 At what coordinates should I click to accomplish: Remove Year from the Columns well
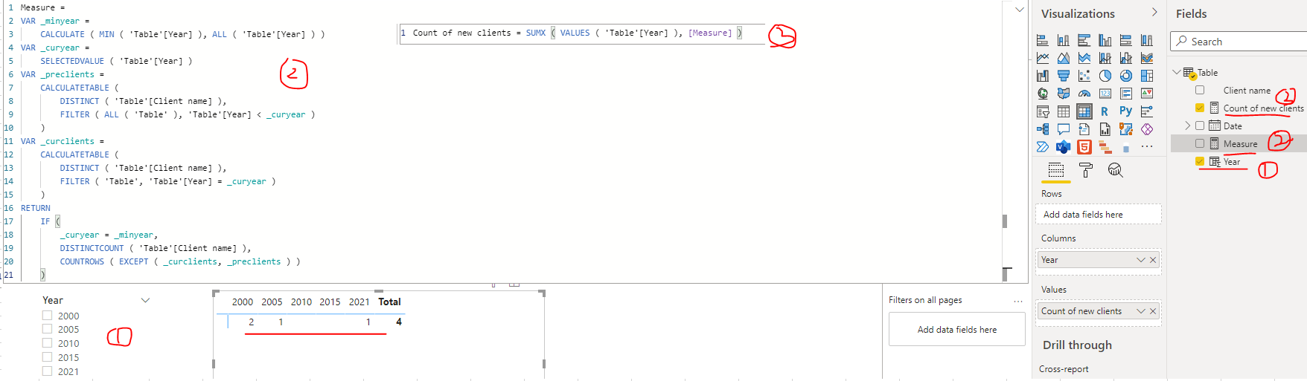[x=1153, y=260]
